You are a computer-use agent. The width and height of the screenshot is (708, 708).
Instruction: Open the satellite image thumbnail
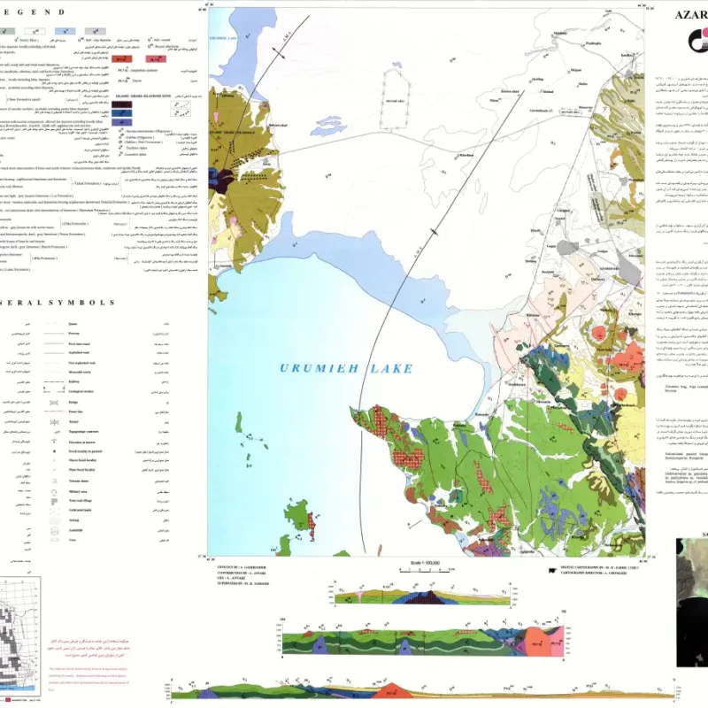pyautogui.click(x=692, y=603)
